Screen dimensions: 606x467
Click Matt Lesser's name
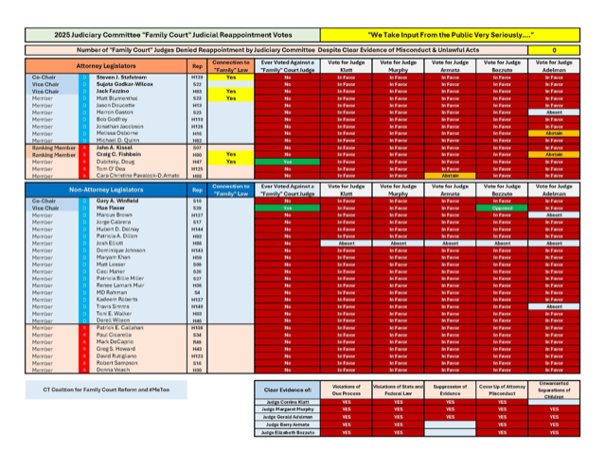tap(111, 265)
